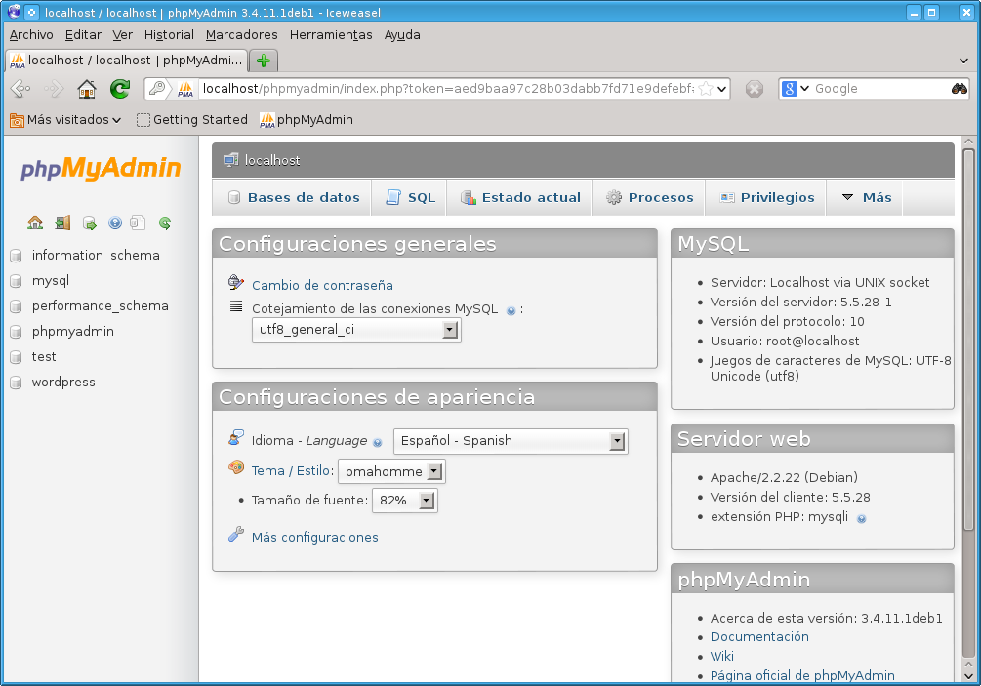
Task: Open the SQL documentation icon in sidebar
Action: (138, 222)
